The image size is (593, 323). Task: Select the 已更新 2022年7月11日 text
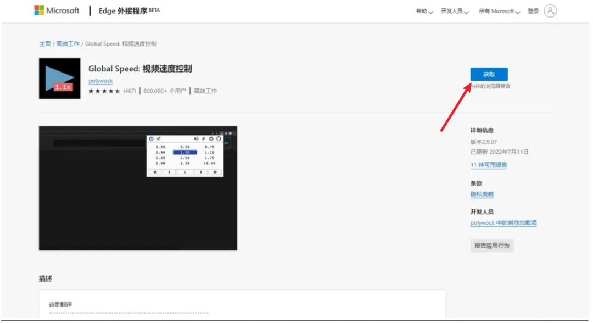coord(499,152)
